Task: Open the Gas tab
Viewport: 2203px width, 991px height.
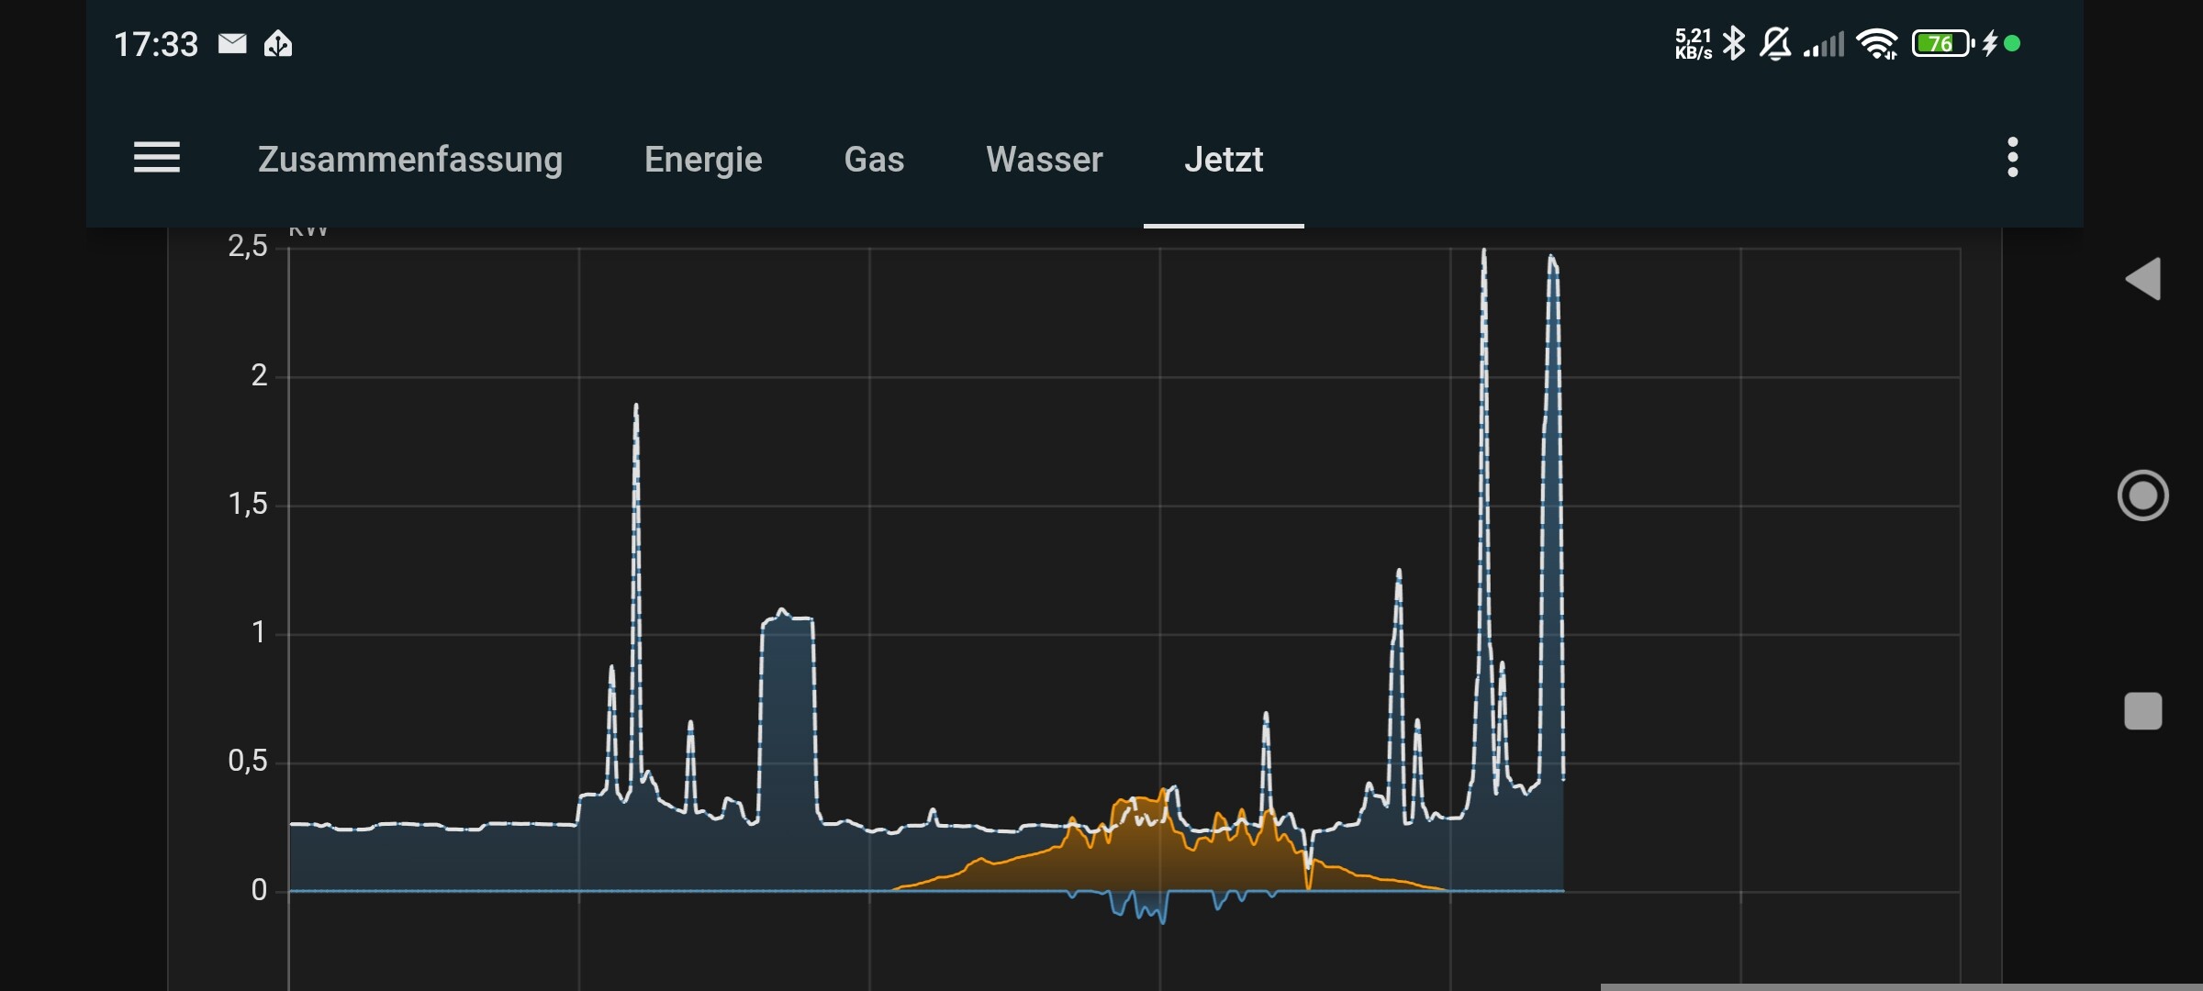Action: (874, 160)
